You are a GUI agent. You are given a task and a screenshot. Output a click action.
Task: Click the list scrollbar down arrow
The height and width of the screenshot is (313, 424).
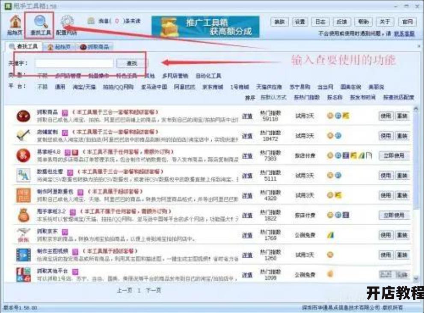pyautogui.click(x=416, y=278)
